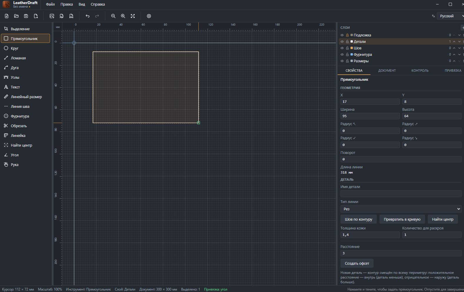Click the Ширина input field
The width and height of the screenshot is (464, 292).
pos(370,116)
